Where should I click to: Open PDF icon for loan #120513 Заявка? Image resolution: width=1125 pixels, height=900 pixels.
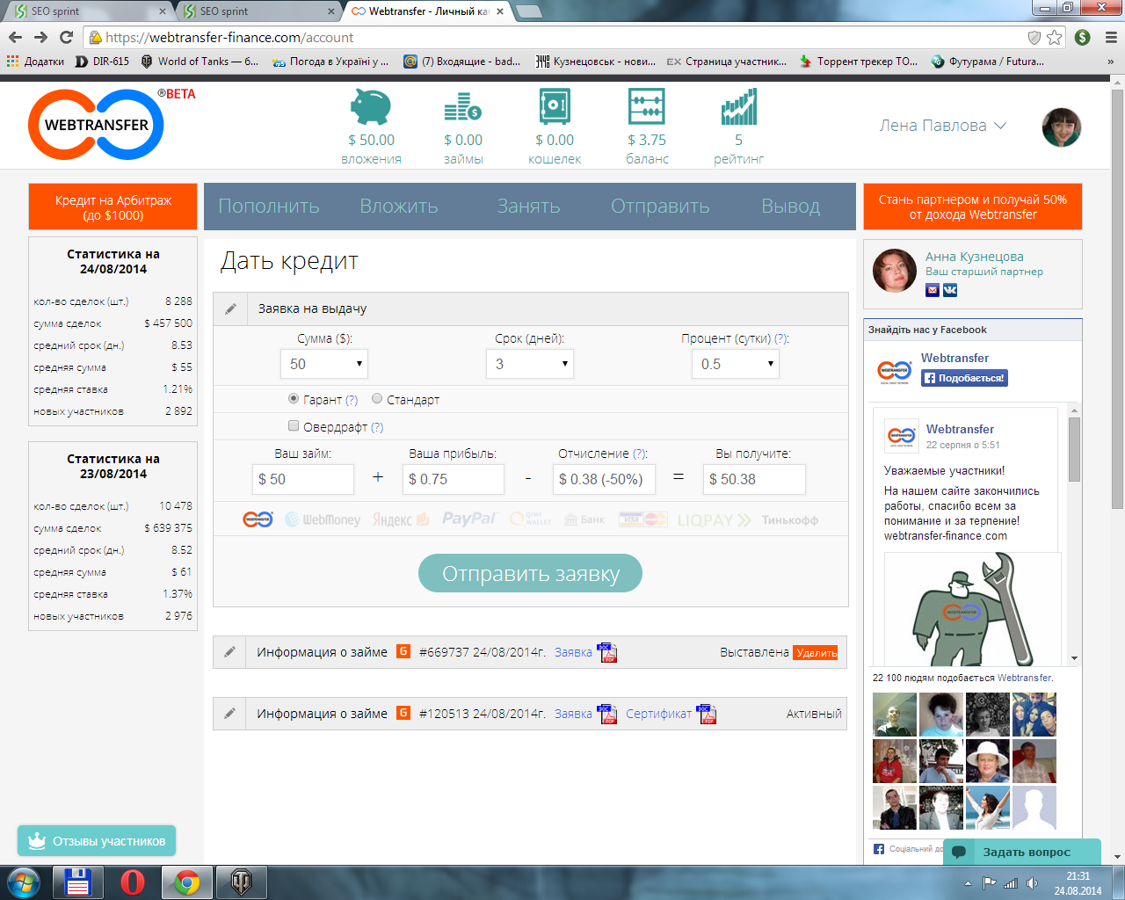click(607, 714)
